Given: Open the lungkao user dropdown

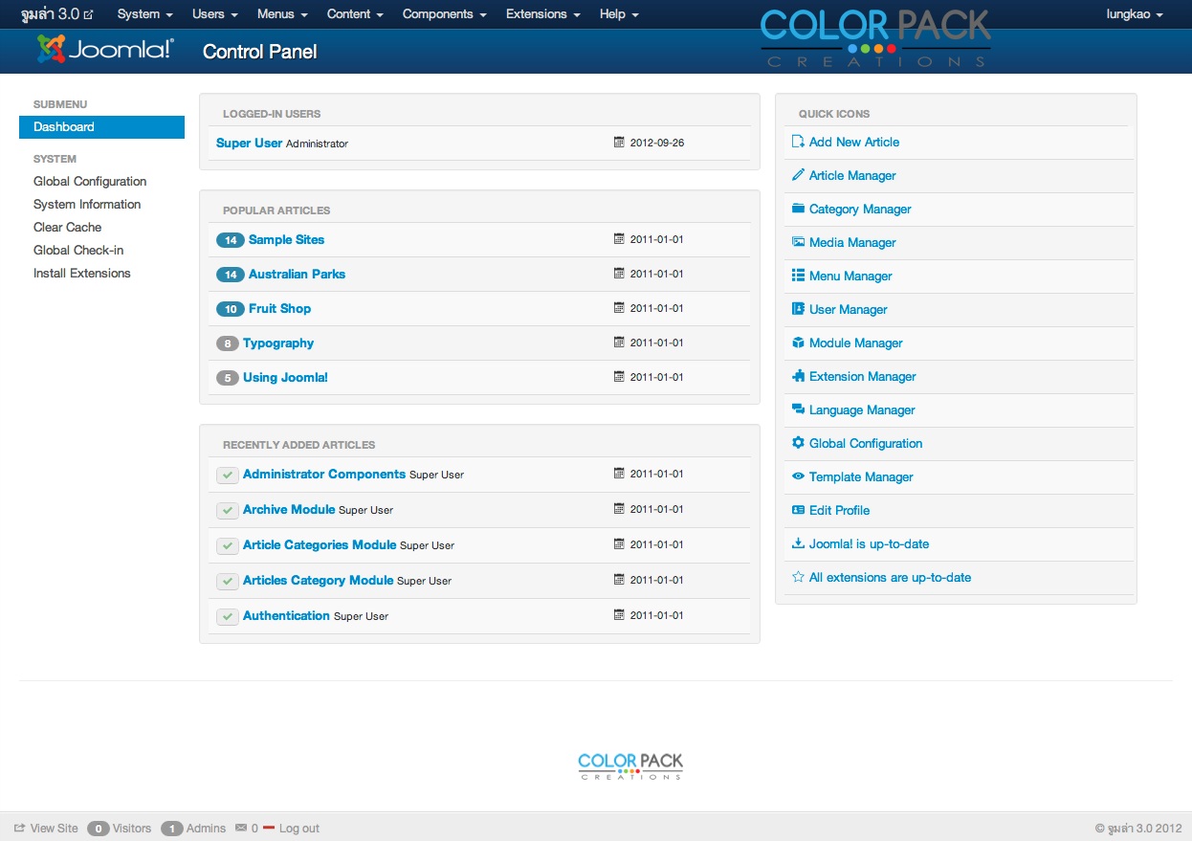Looking at the screenshot, I should coord(1135,14).
